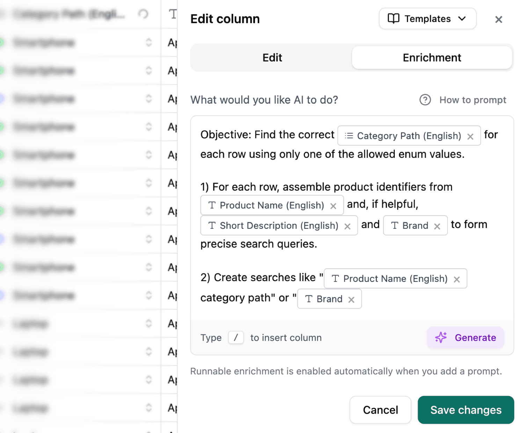This screenshot has width=524, height=433.
Task: Click sort chevrons on the first Smartphone row
Action: point(148,42)
